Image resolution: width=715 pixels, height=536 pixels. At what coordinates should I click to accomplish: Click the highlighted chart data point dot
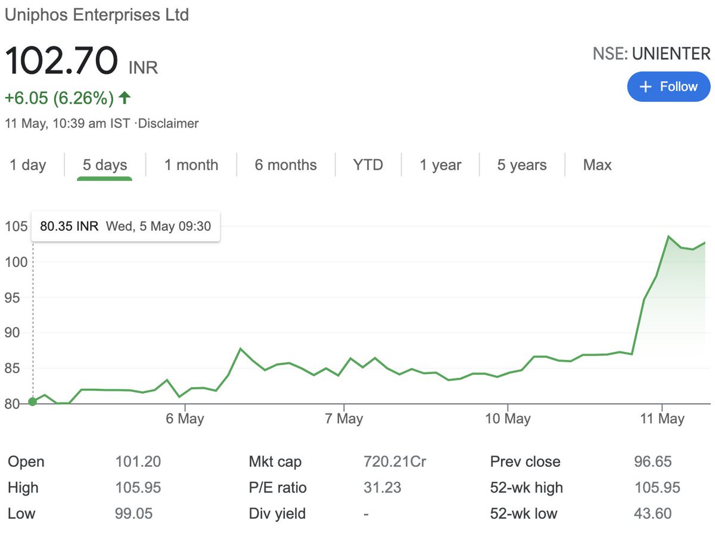[x=33, y=402]
